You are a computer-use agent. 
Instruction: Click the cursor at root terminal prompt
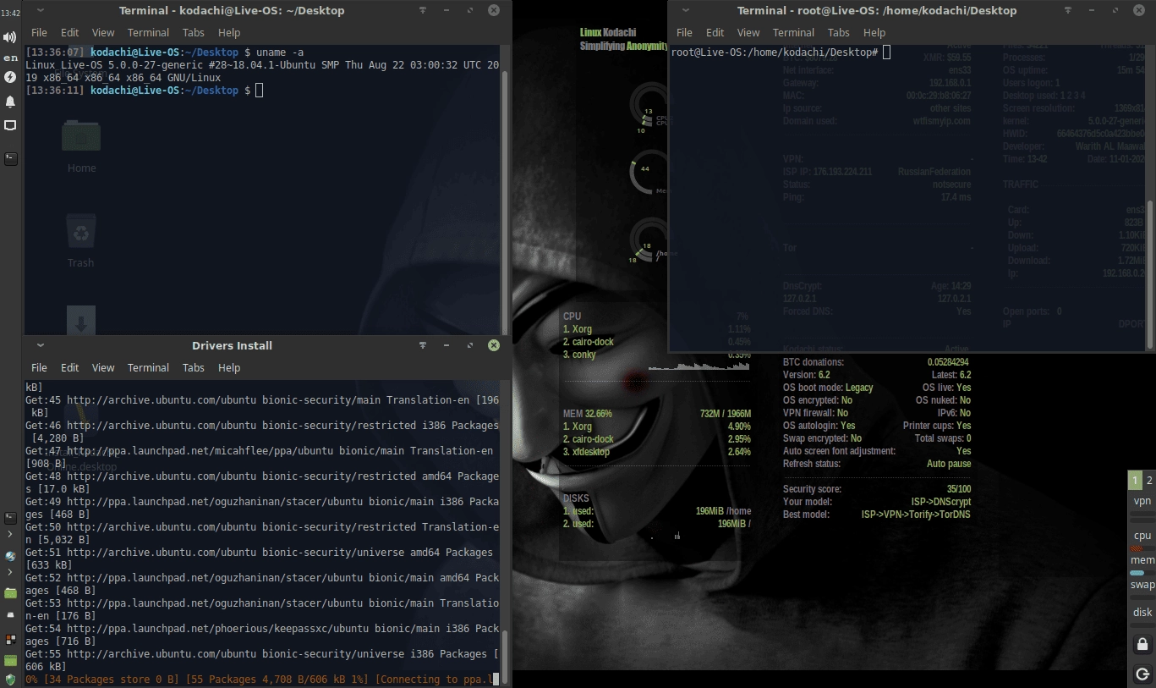pos(886,52)
